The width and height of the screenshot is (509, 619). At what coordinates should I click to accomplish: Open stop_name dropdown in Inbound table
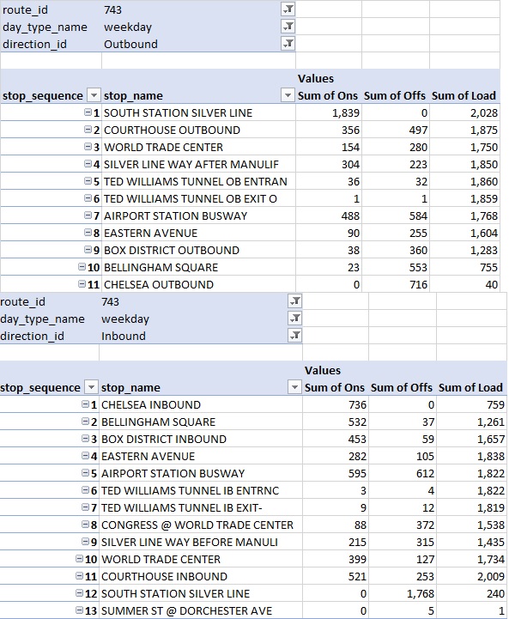click(294, 387)
